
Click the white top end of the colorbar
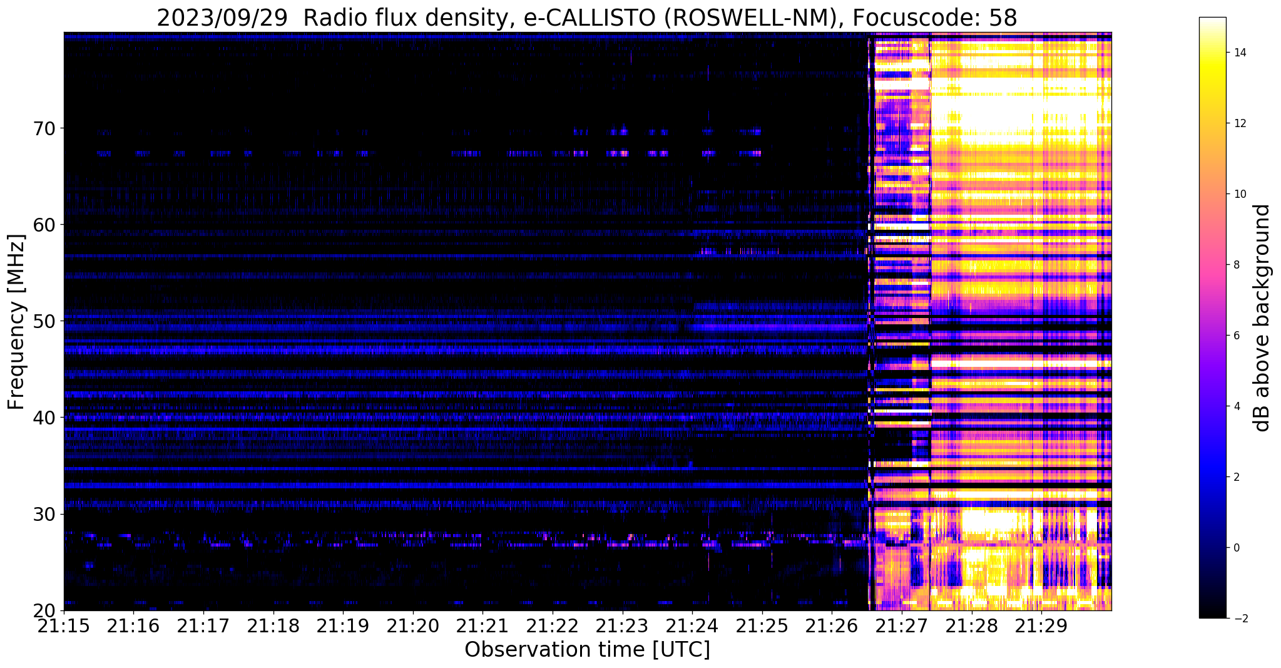(1212, 21)
